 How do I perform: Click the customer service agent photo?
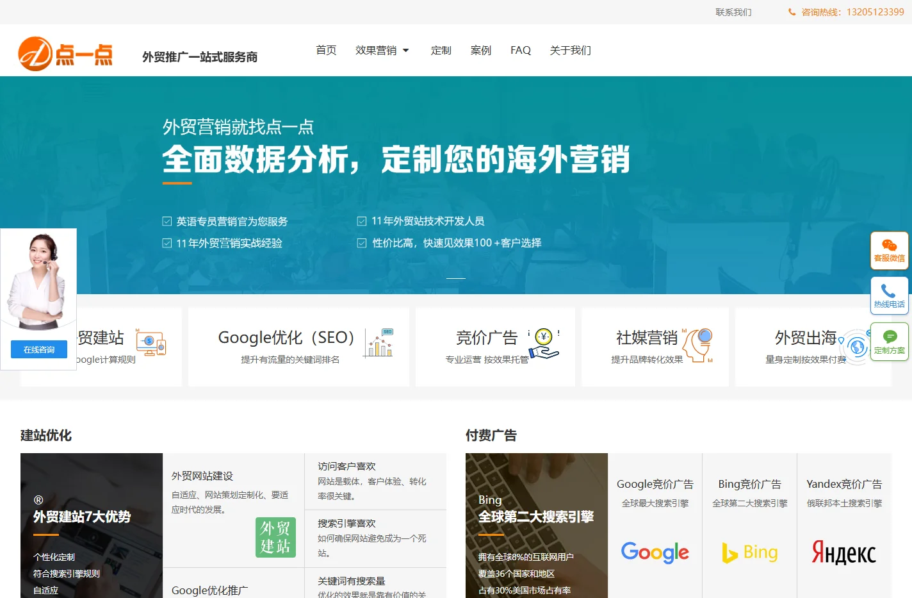point(38,281)
